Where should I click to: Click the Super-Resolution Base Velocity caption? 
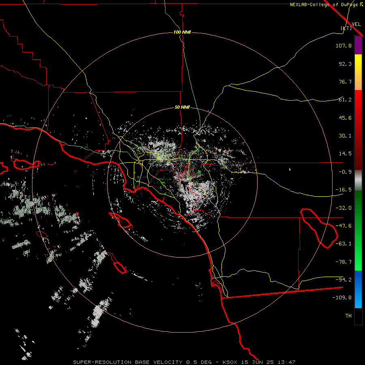coord(185,362)
